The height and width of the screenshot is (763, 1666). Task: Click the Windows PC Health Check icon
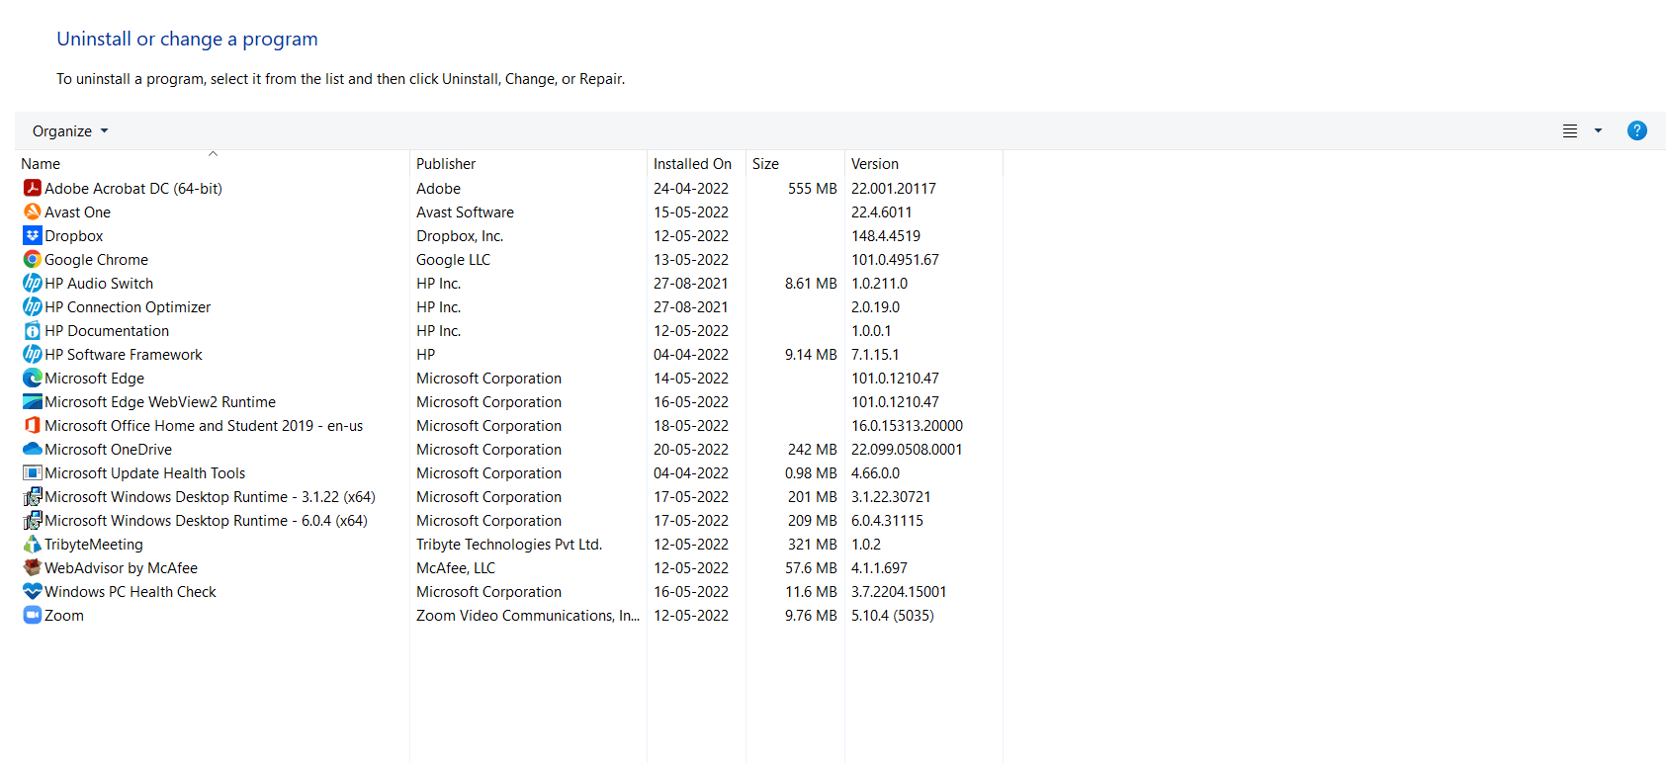click(33, 591)
